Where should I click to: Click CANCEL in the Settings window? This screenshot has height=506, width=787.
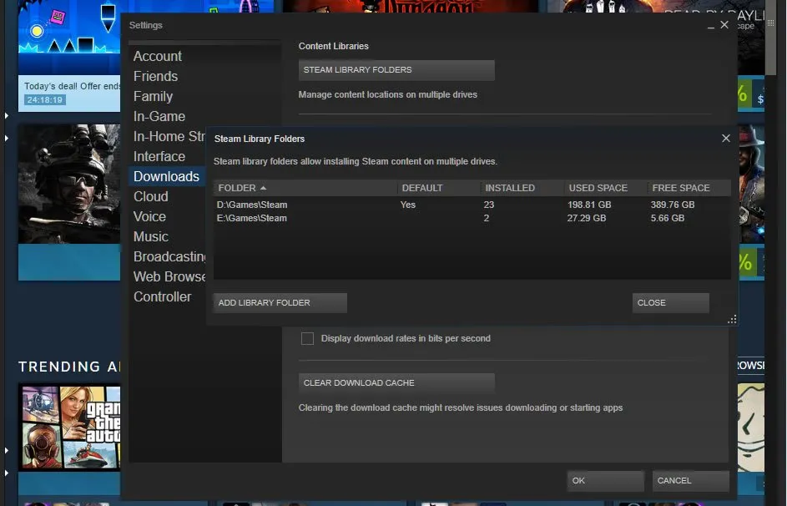click(691, 481)
